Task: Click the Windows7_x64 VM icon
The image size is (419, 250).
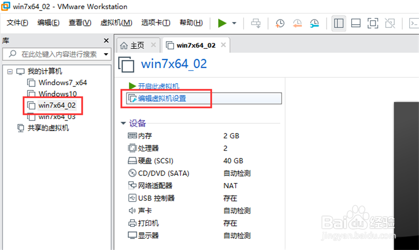Action: pos(31,83)
